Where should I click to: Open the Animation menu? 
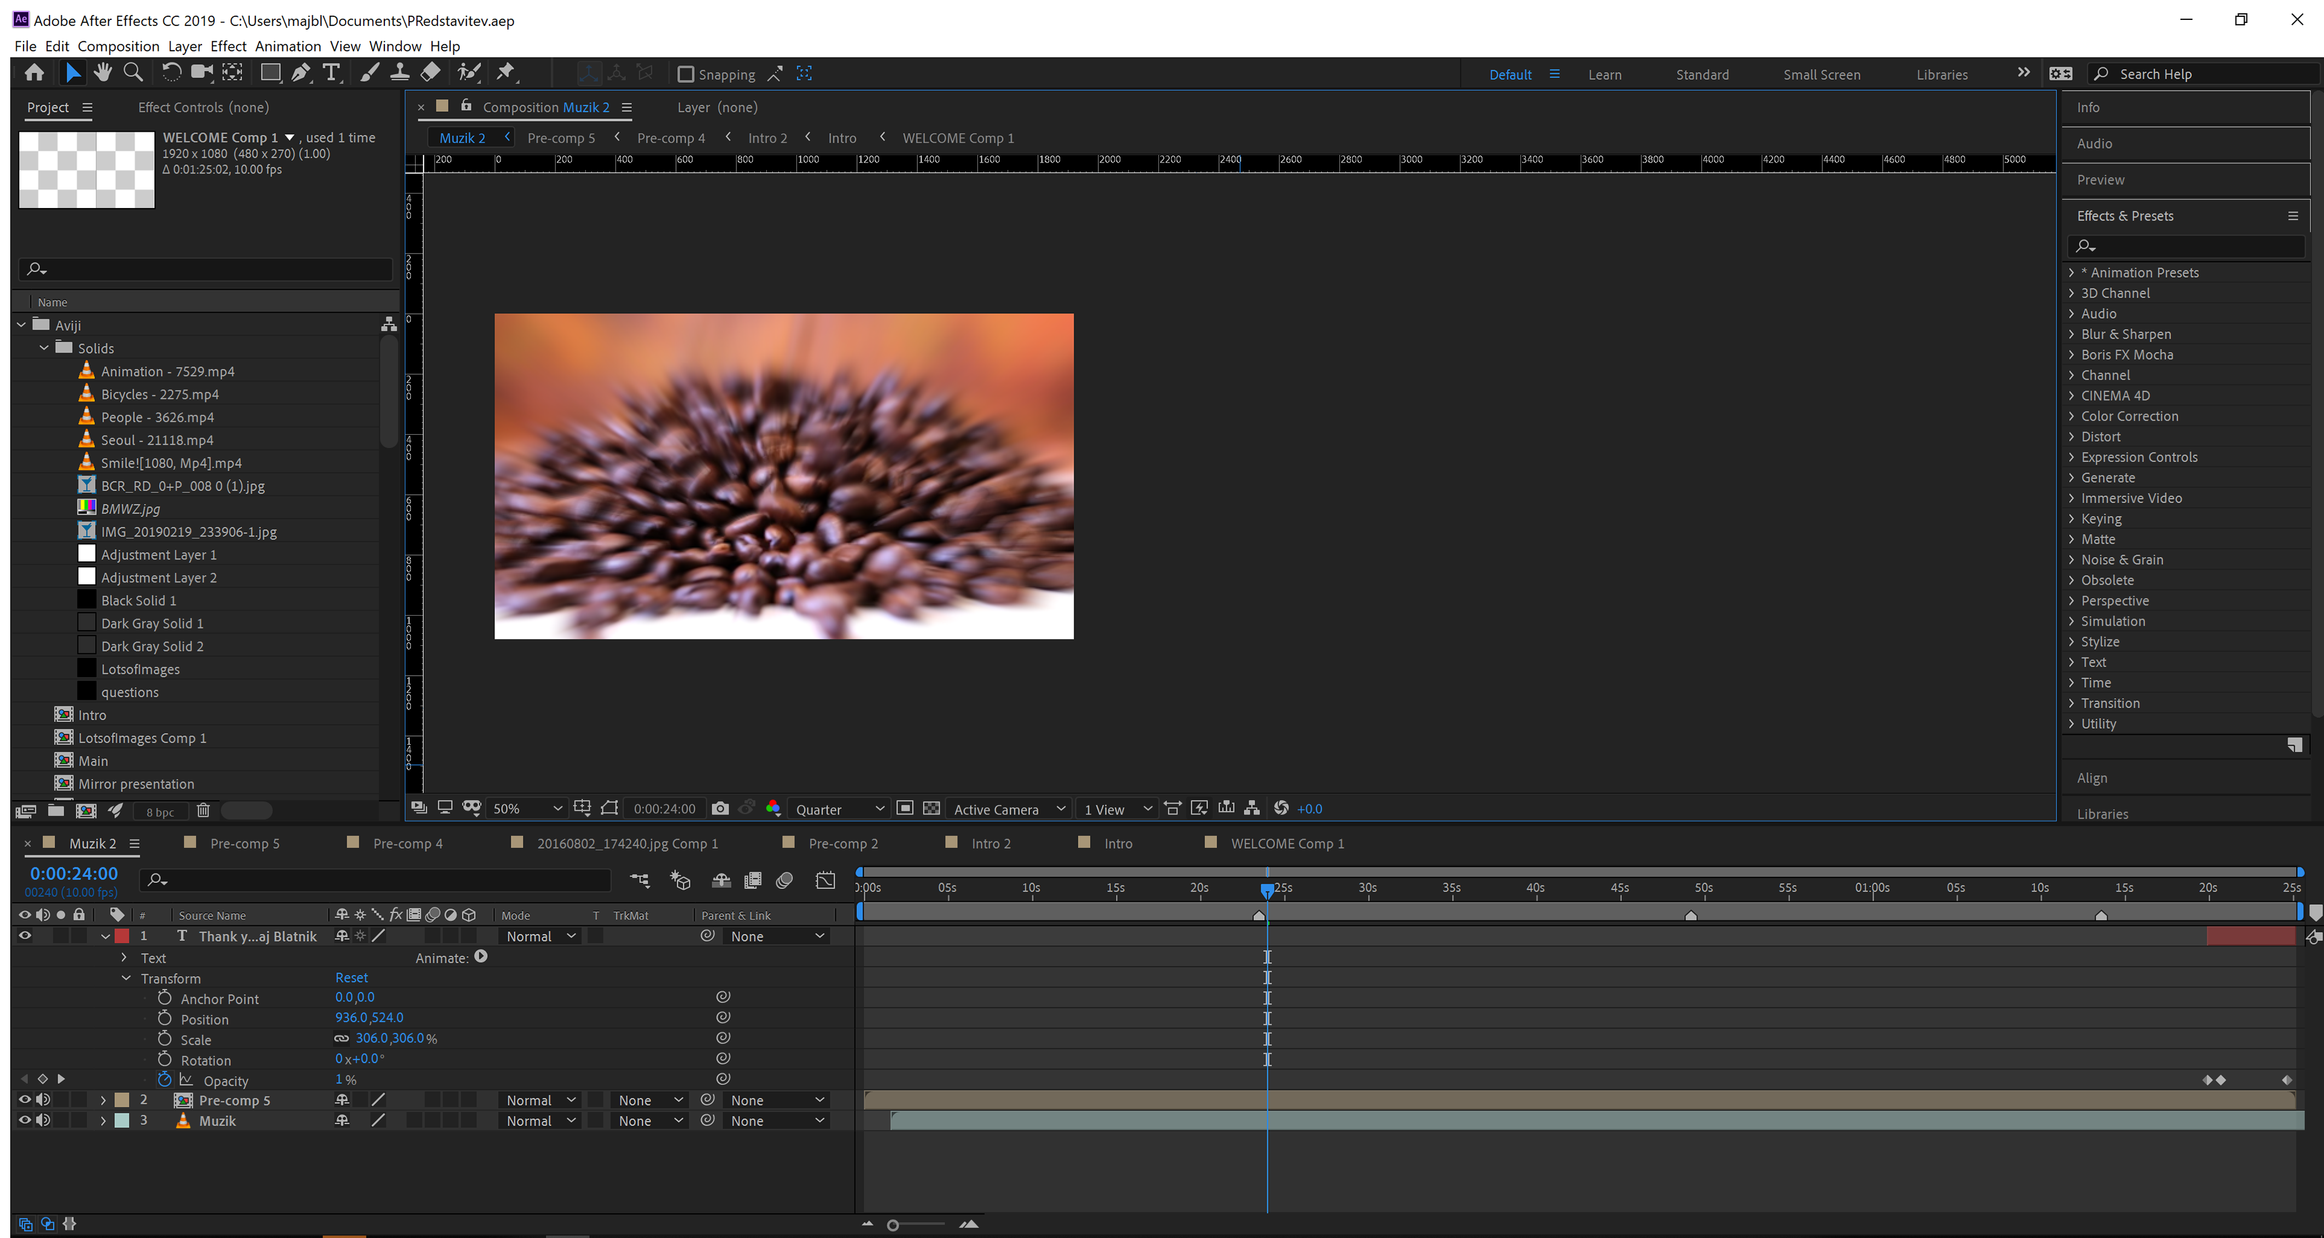tap(287, 46)
